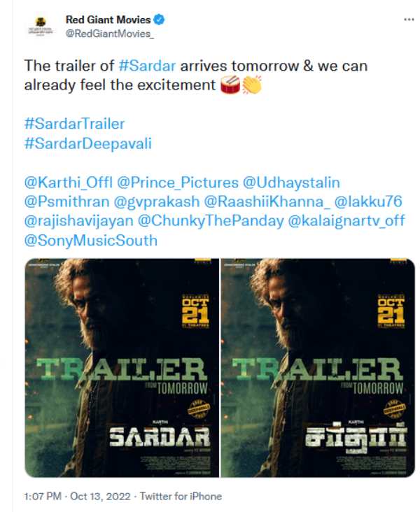Viewport: 420px width, 512px height.
Task: Open the @Karthi_Offl mention
Action: tap(69, 182)
